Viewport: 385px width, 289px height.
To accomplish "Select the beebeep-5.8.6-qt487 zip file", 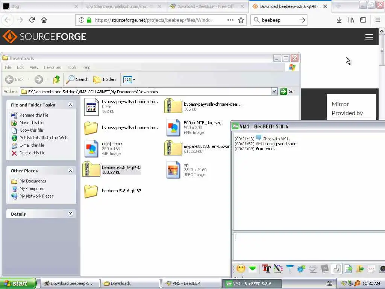I will pos(112,170).
